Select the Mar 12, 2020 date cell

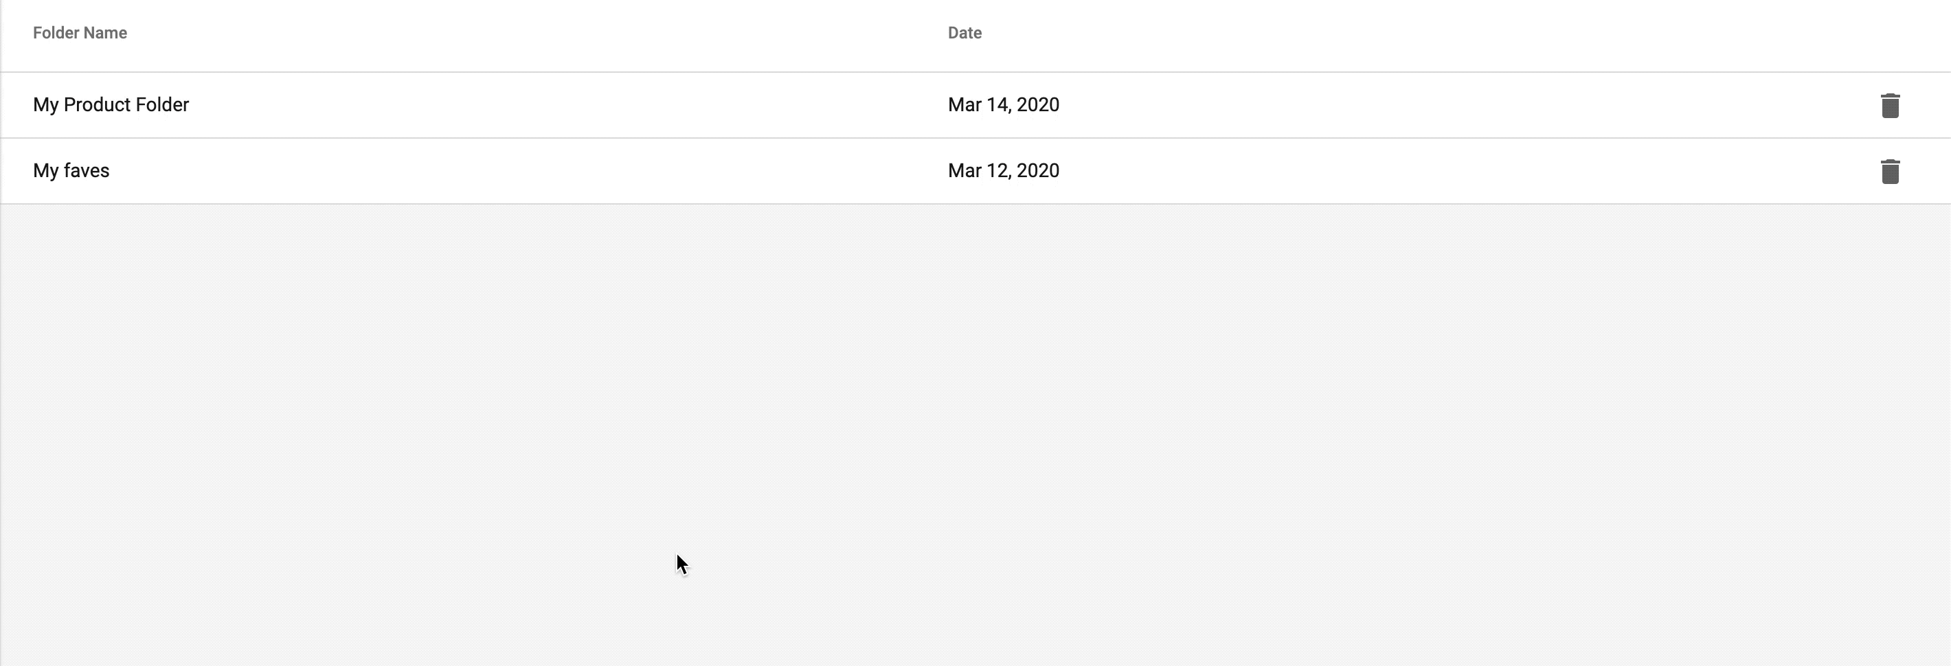1003,170
